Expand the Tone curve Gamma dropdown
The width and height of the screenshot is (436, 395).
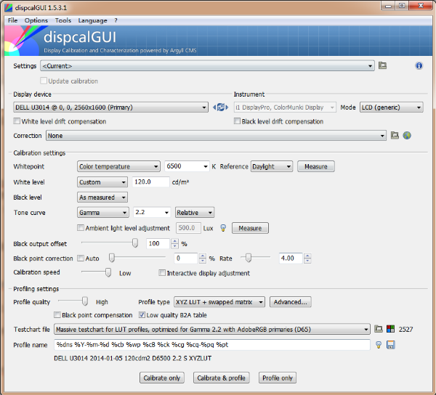(x=103, y=213)
